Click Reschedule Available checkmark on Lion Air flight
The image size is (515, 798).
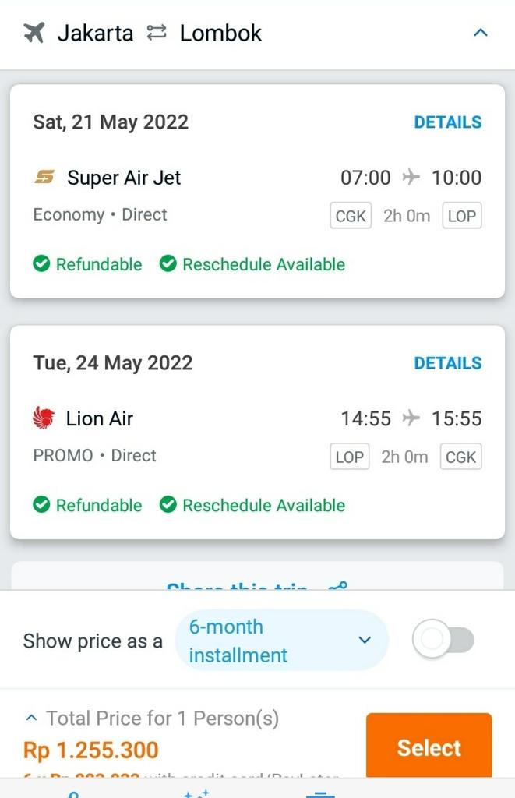coord(168,505)
